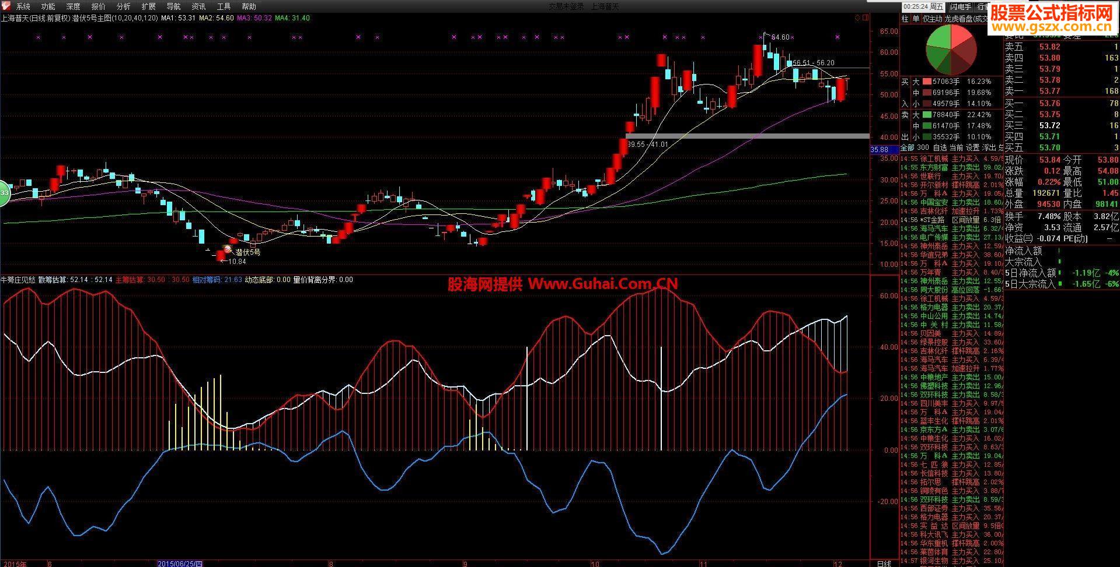The image size is (1120, 567).
Task: Click the 2015/06/25 date marker on timeline
Action: 180,564
